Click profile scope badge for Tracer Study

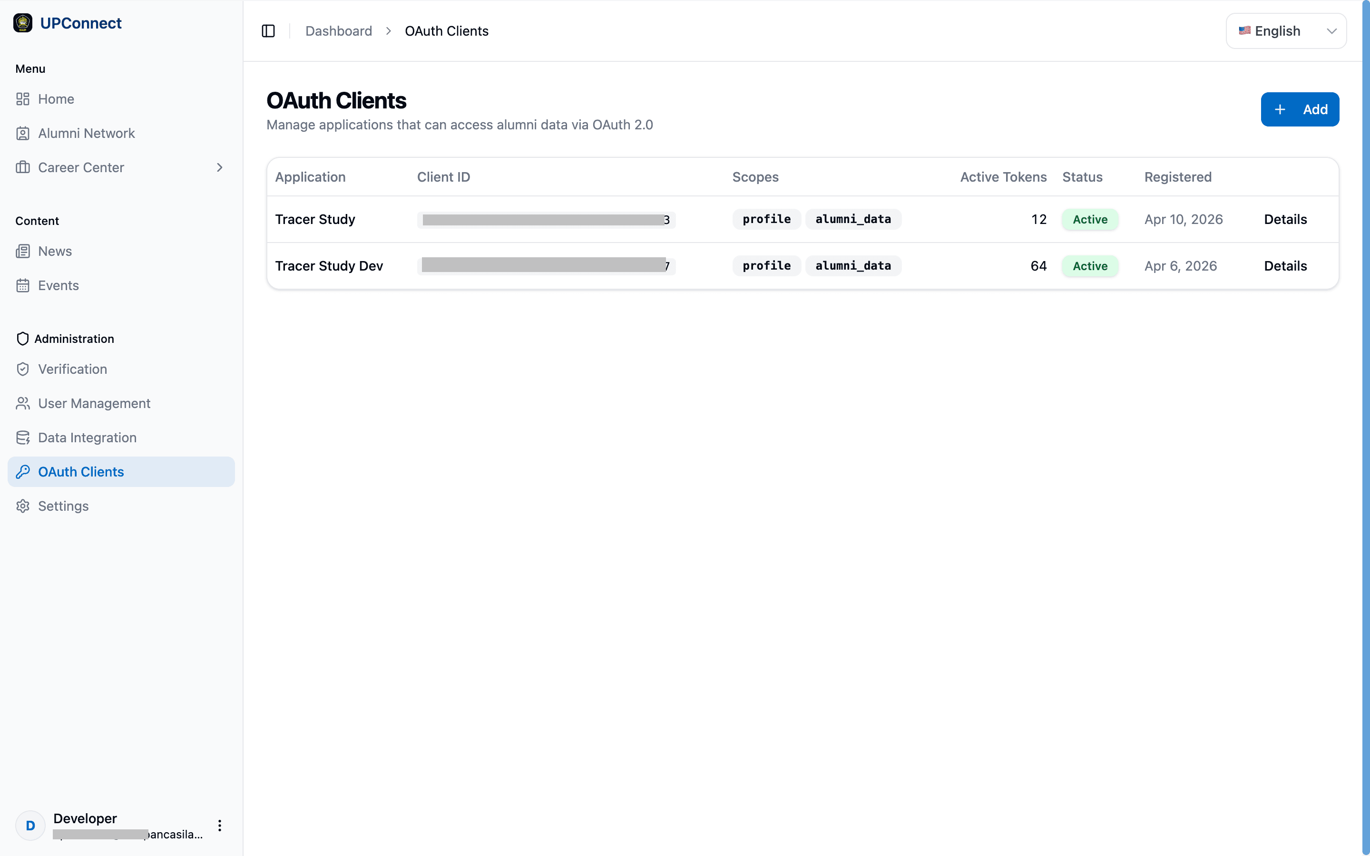coord(766,220)
